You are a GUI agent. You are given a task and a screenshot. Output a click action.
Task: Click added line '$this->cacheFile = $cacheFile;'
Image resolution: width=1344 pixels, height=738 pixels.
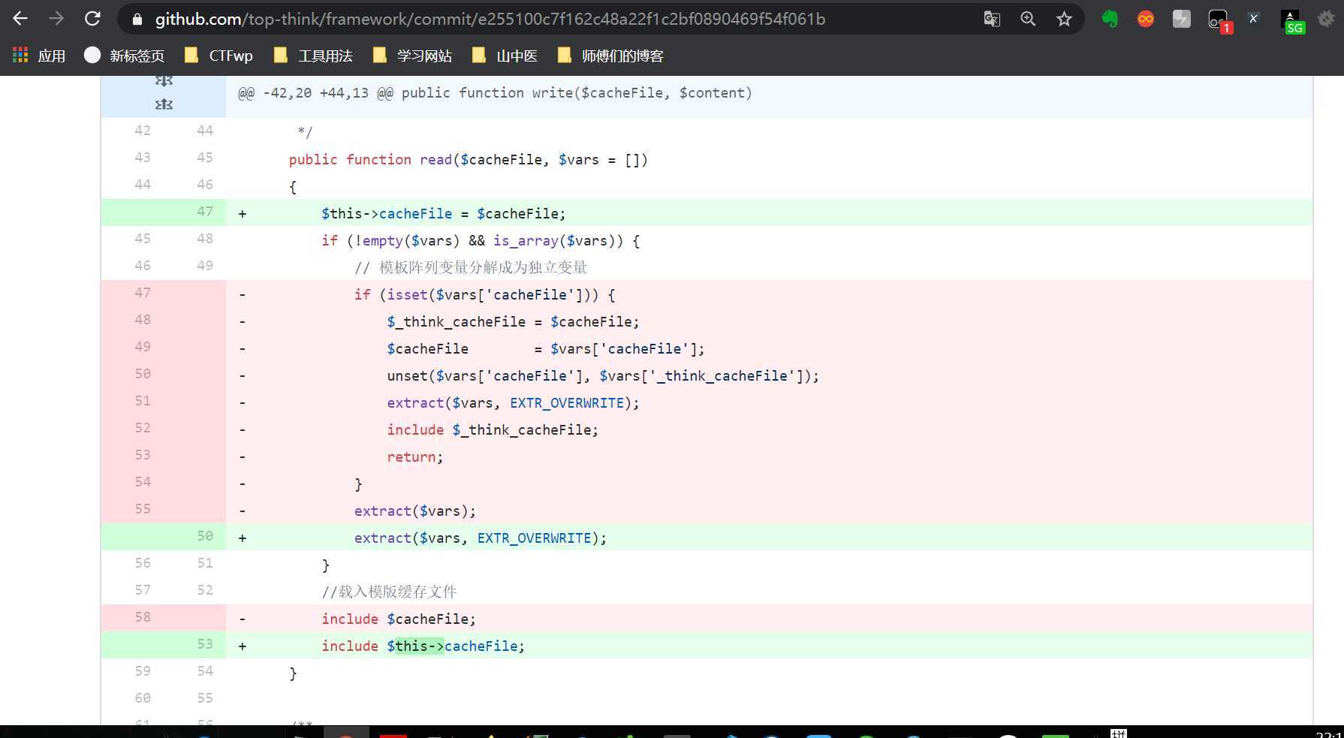[443, 213]
